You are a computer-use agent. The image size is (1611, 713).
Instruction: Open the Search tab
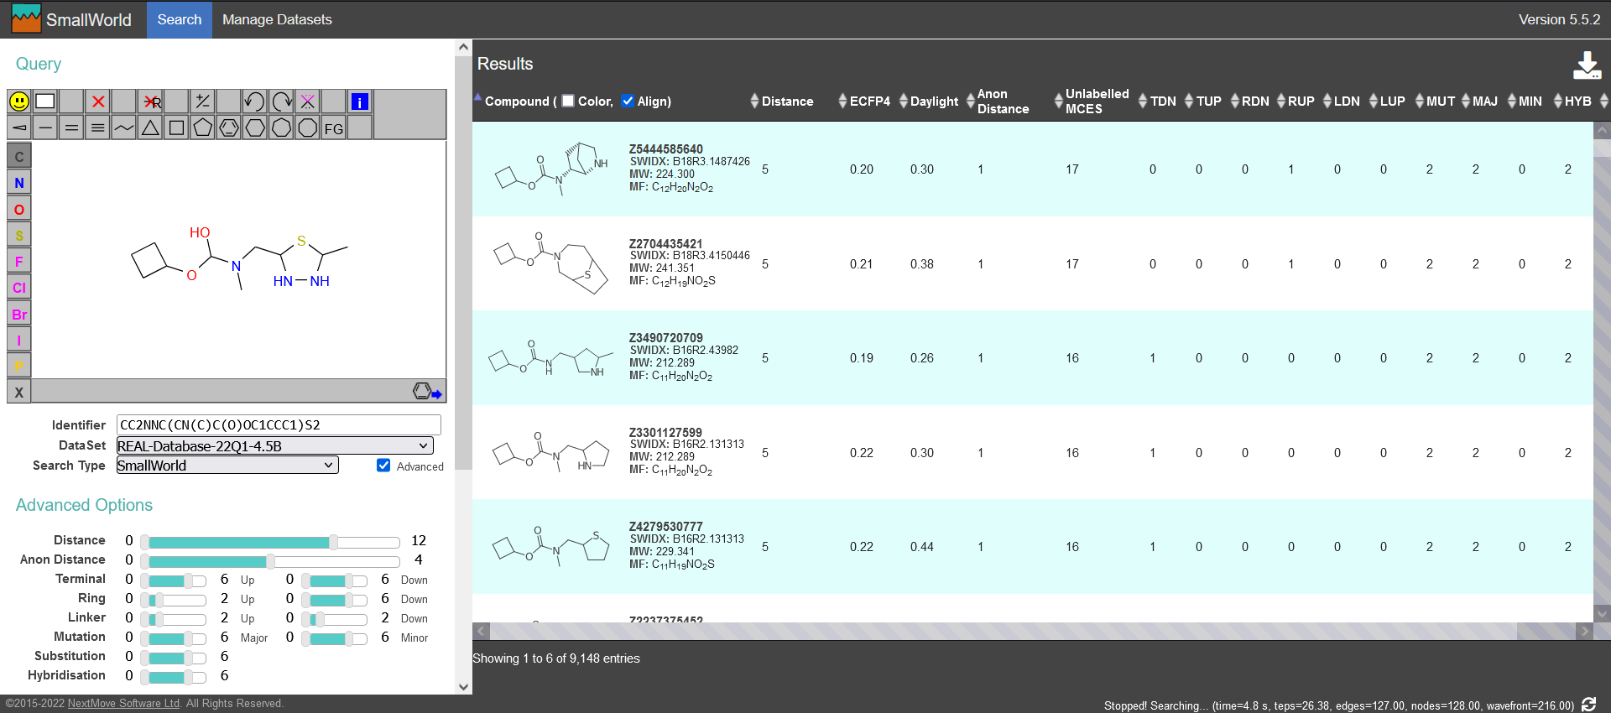click(x=180, y=19)
